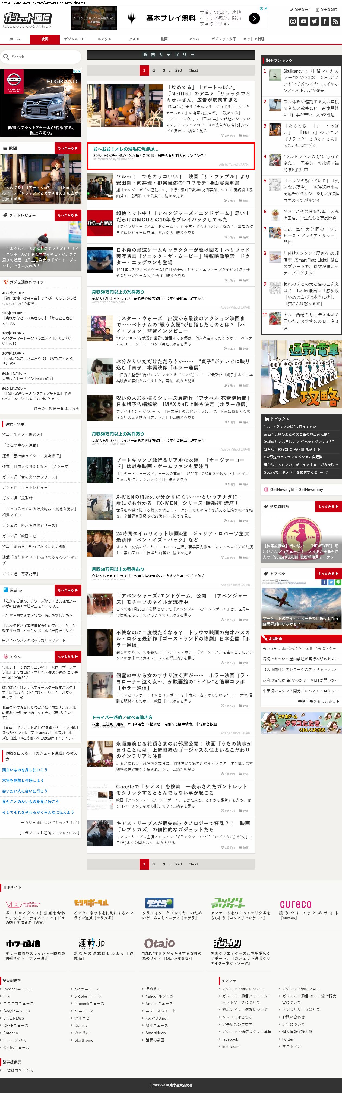The width and height of the screenshot is (342, 1093).
Task: Click the 記事を書く pencil link
Action: click(x=300, y=9)
